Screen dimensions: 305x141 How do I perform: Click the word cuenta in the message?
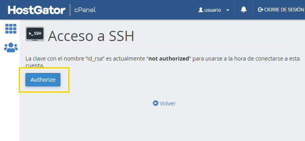[x=34, y=66]
